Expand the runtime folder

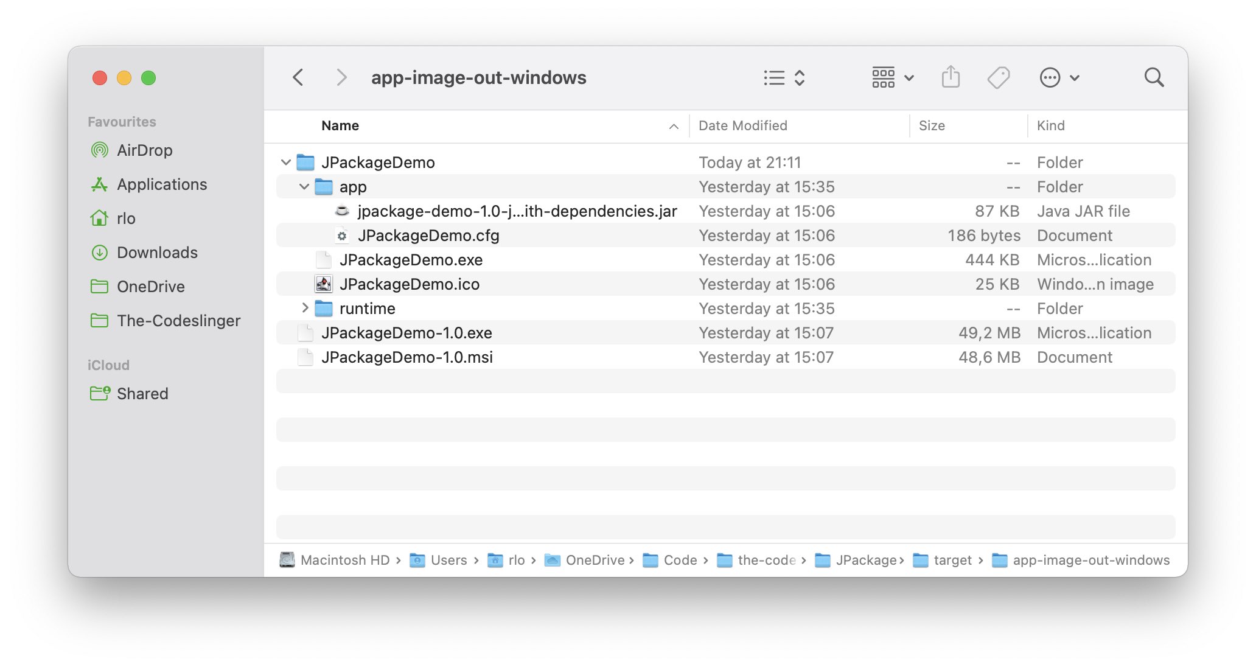click(x=305, y=308)
